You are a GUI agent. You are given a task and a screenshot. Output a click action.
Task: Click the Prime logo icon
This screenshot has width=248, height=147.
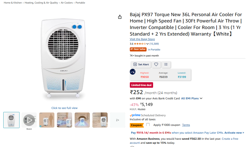click(x=135, y=115)
